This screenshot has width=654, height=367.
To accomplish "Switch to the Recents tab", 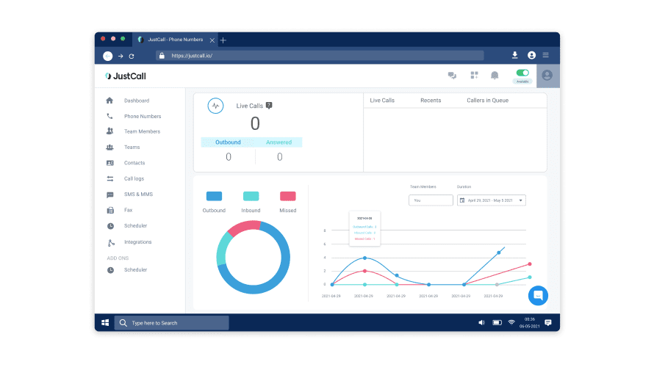I will click(x=430, y=101).
